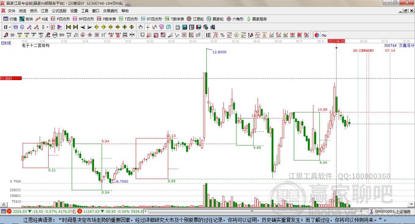Switch to the K线 chart view
This screenshot has width=415, height=224.
(x=42, y=19)
